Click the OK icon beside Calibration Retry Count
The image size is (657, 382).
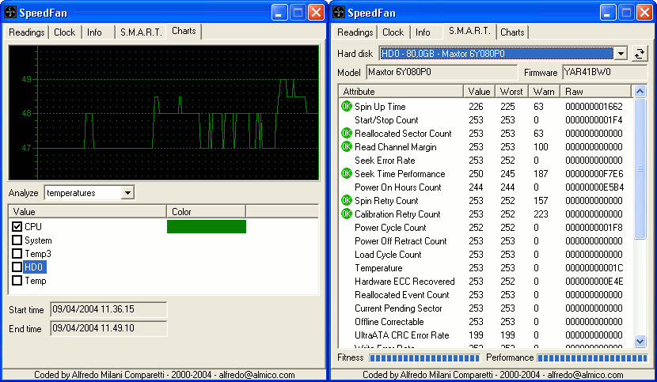(346, 214)
